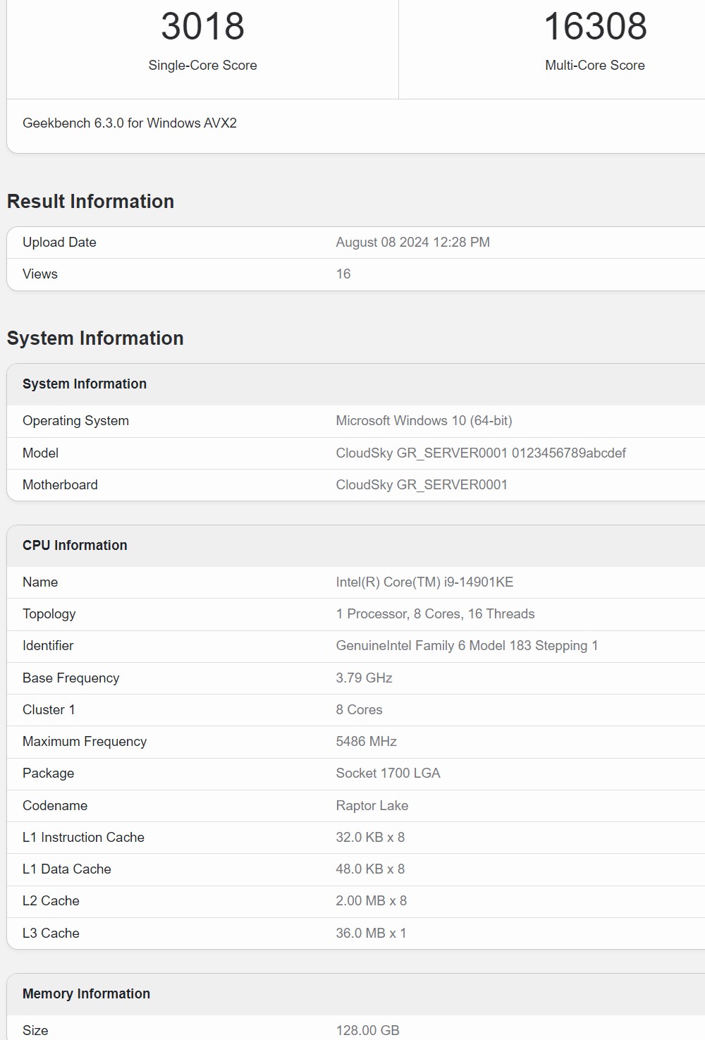Viewport: 705px width, 1040px height.
Task: Click the CPU name Intel Core i9-14901KE
Action: (x=424, y=582)
